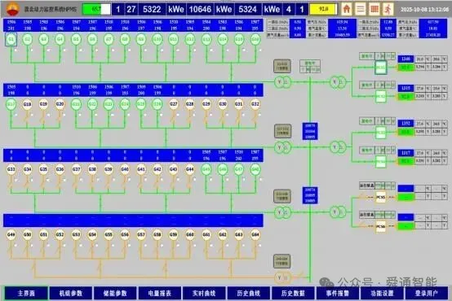
Task: Switch to the 储能参数 tab
Action: (115, 293)
